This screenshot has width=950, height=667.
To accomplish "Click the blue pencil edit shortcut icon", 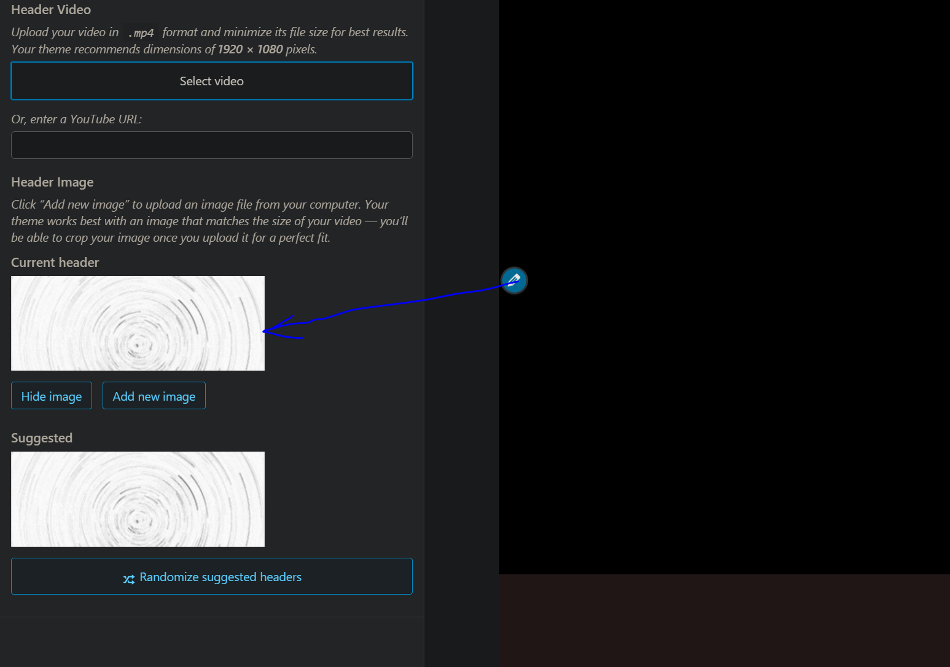I will click(x=514, y=280).
